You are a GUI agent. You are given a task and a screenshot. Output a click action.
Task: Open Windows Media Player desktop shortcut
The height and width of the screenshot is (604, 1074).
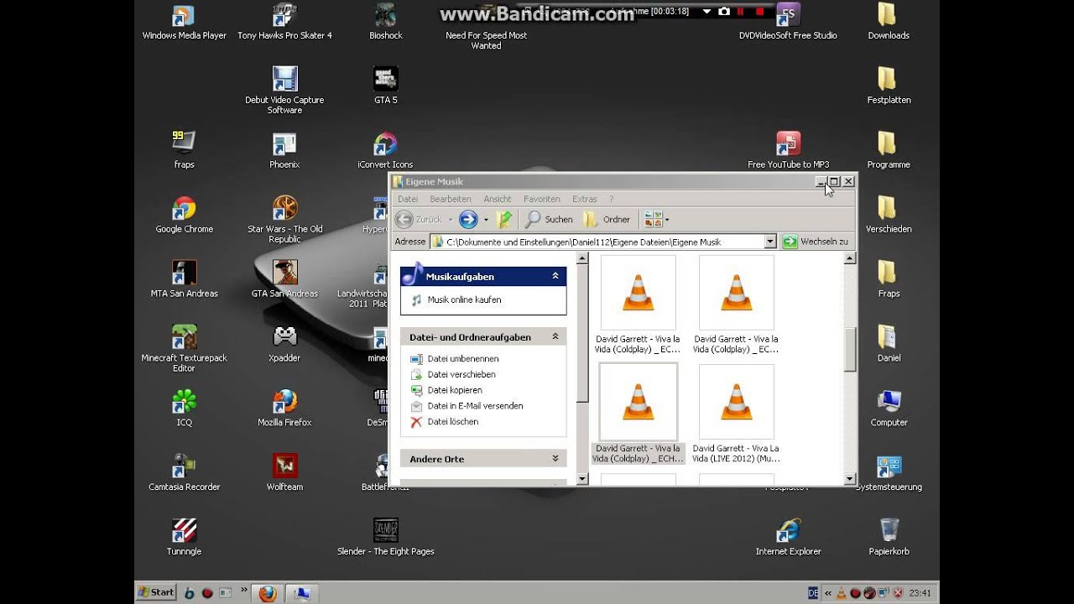pyautogui.click(x=184, y=22)
